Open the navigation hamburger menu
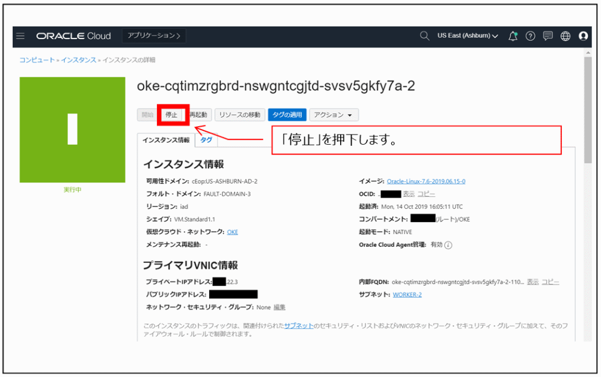The height and width of the screenshot is (377, 601). pyautogui.click(x=20, y=36)
